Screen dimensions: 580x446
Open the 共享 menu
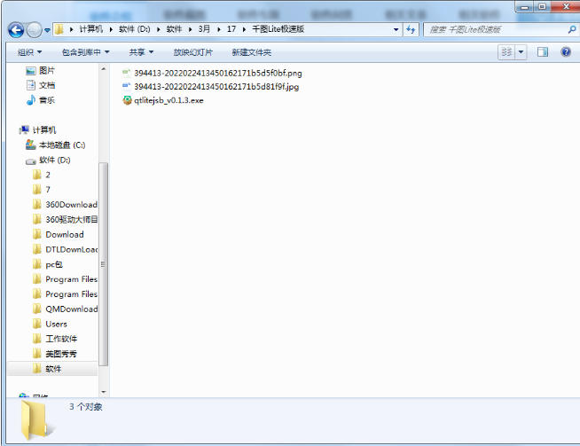141,52
